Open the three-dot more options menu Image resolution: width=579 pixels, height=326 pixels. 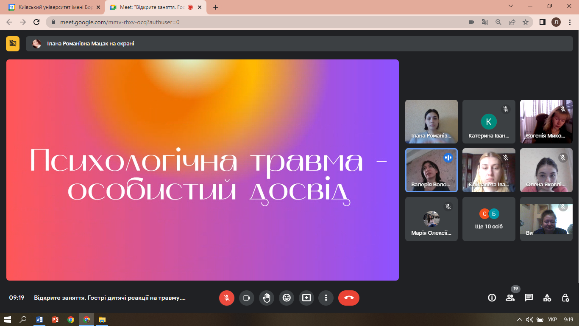pos(326,298)
